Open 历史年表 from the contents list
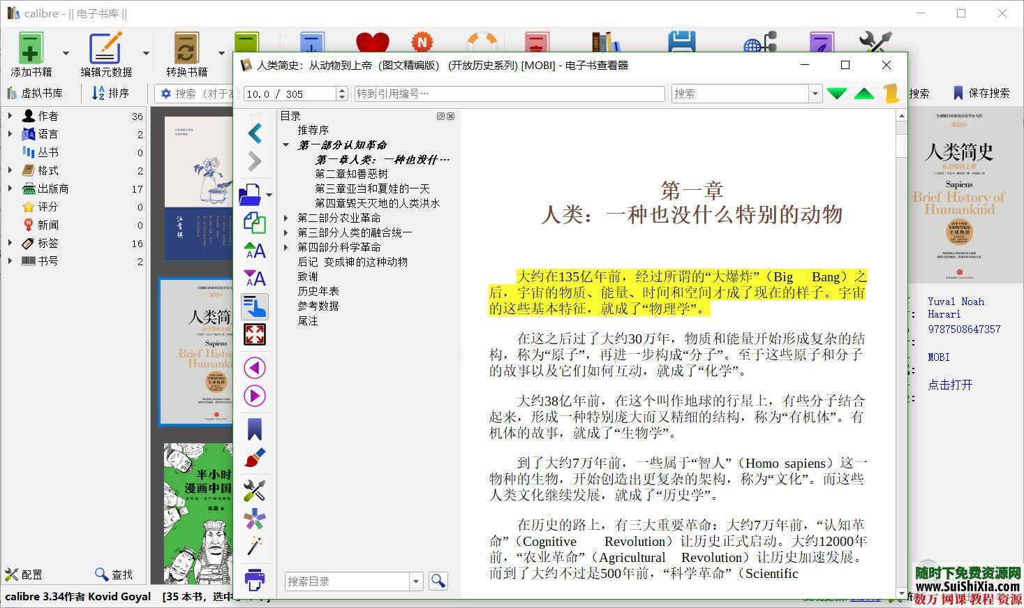The height and width of the screenshot is (608, 1024). coord(318,291)
